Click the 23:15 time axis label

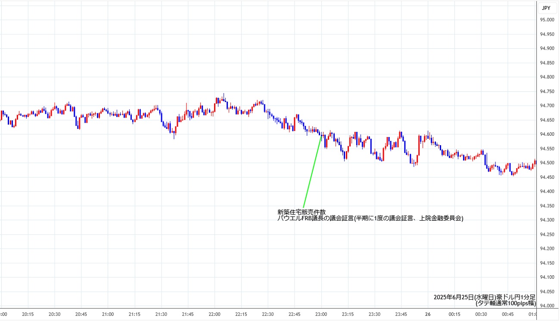pos(348,314)
